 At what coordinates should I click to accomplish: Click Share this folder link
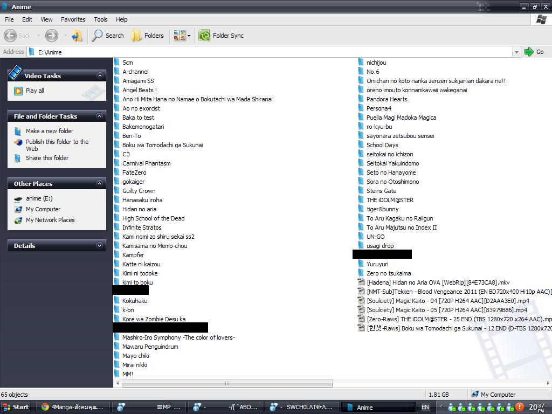[x=47, y=158]
